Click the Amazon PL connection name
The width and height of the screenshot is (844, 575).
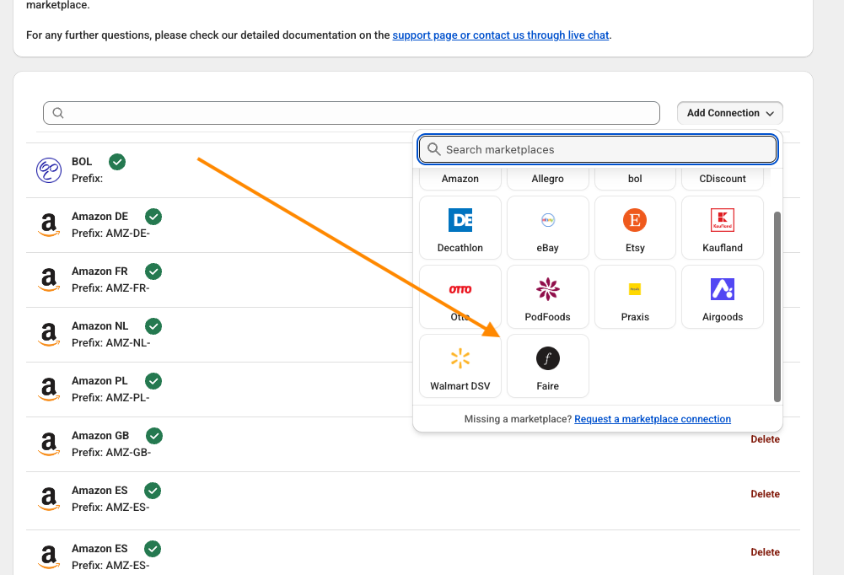click(x=99, y=381)
